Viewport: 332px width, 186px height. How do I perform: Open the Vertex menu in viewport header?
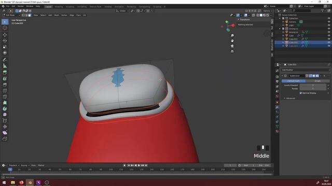[x=64, y=15]
